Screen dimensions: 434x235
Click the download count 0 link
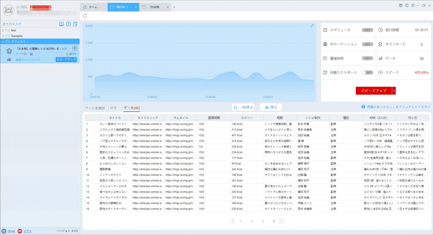(422, 45)
